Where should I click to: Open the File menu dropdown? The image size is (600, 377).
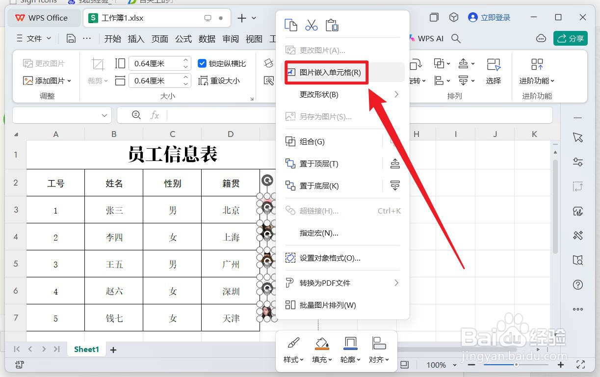pos(34,38)
